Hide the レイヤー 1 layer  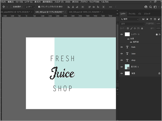(121, 34)
